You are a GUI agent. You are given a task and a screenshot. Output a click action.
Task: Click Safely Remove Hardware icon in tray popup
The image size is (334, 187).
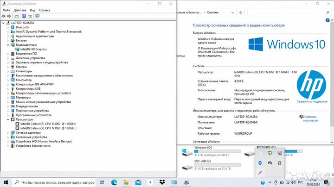pyautogui.click(x=280, y=163)
